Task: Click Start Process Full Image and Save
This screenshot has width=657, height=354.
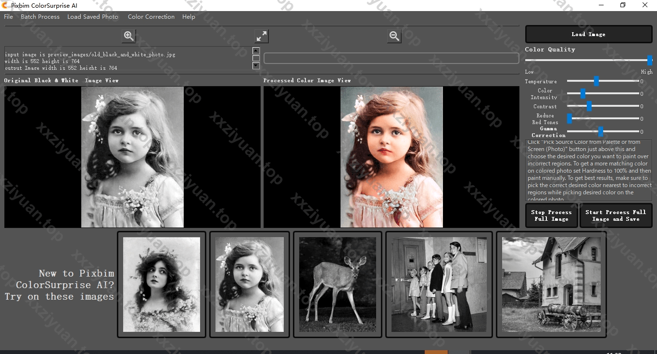Action: coord(615,215)
